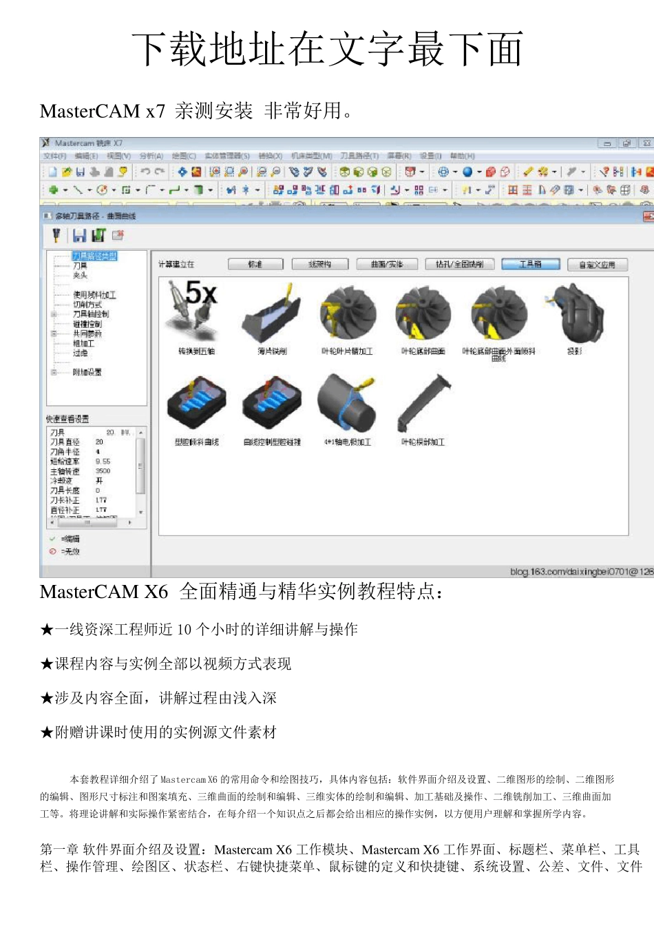The image size is (654, 926).
Task: Click the 标准 button
Action: pos(255,264)
